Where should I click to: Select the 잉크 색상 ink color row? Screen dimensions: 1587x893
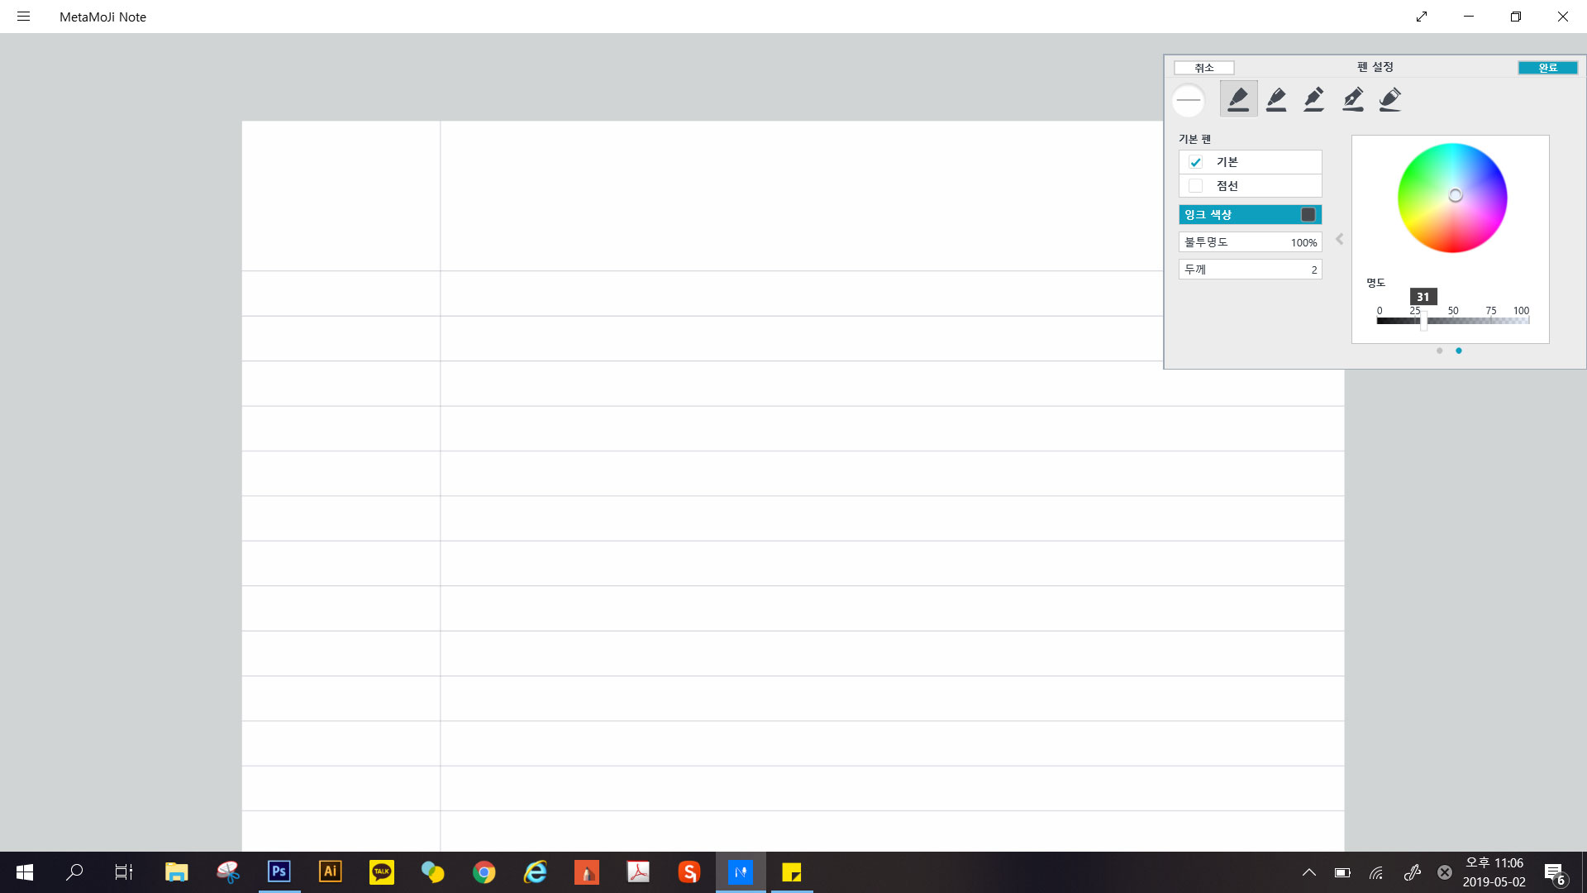tap(1250, 215)
